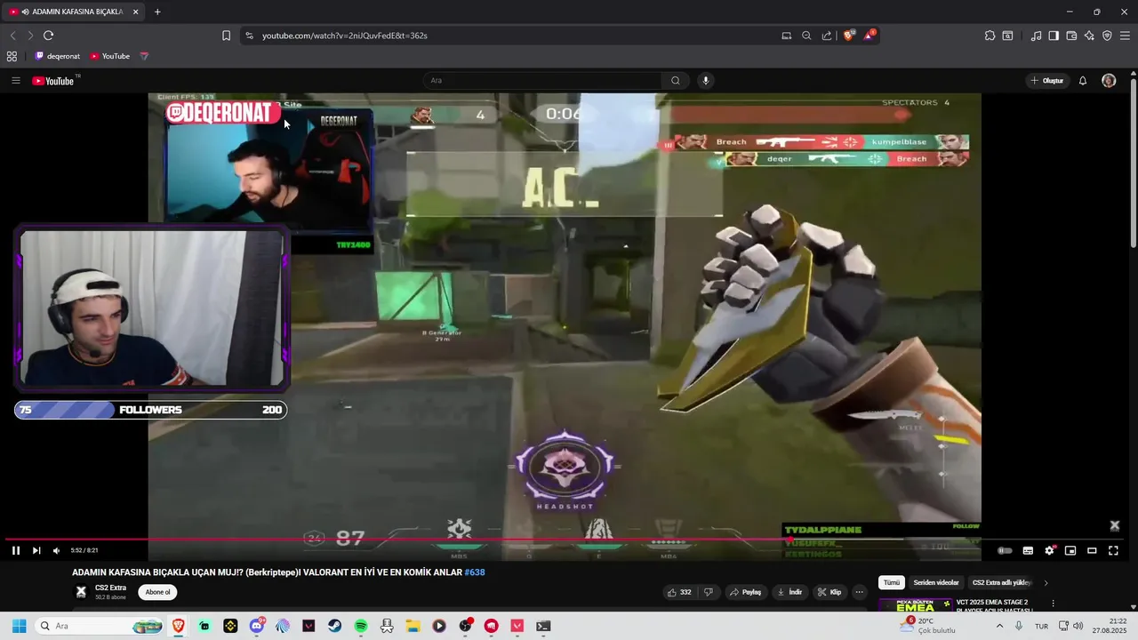
Task: Open Brave Shields lion icon
Action: pyautogui.click(x=848, y=36)
